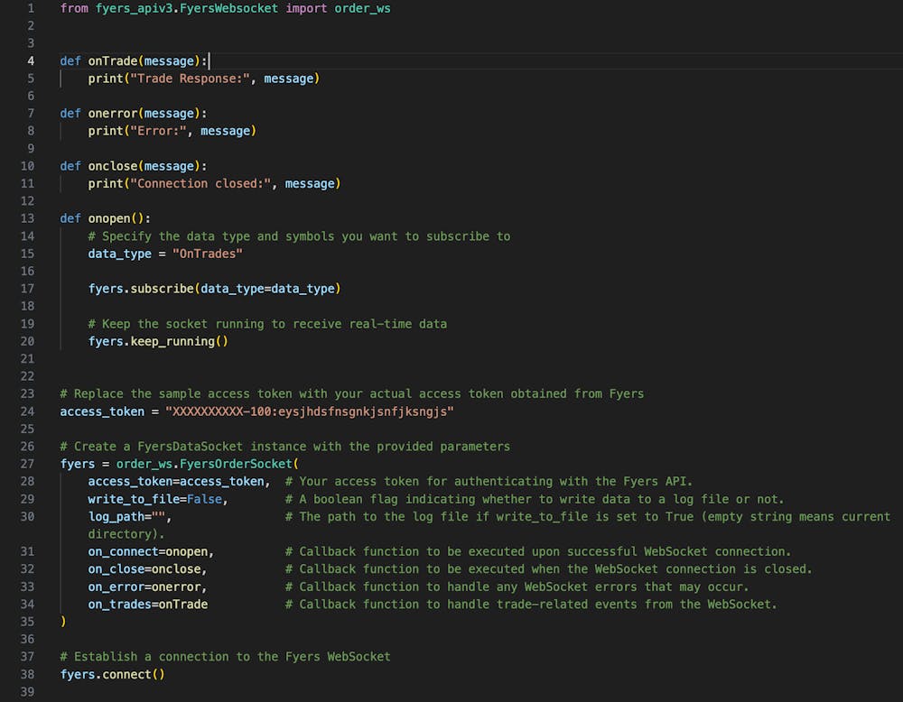Click the data_type variable assignment
The width and height of the screenshot is (903, 702).
119,254
